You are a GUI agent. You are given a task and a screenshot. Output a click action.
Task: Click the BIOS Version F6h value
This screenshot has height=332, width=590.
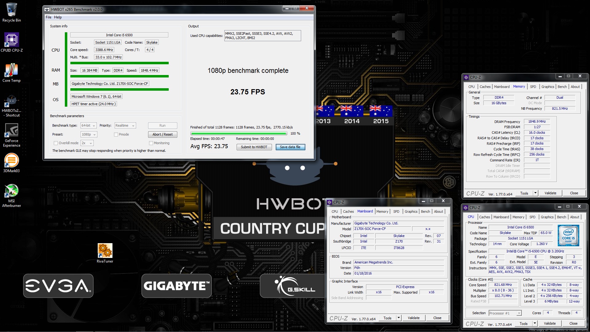pos(399,268)
